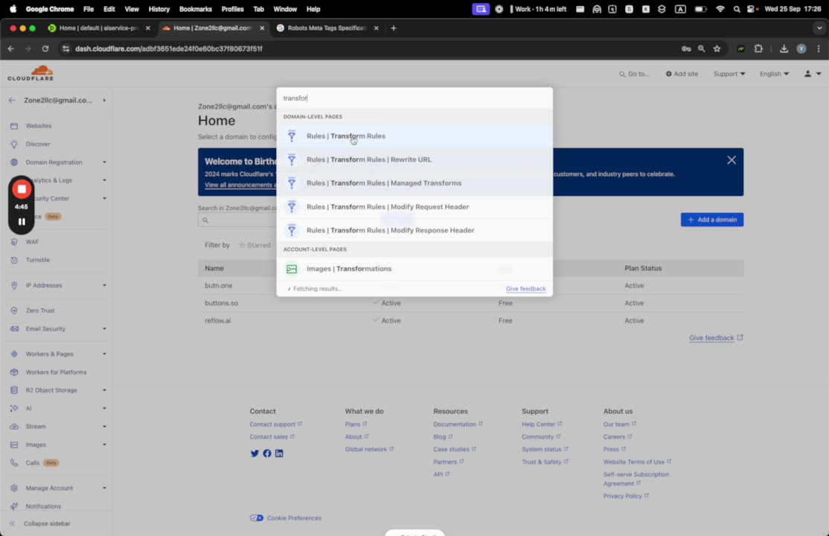Open Workers for Platforms in the sidebar
Screen dimensions: 829x536
(56, 372)
